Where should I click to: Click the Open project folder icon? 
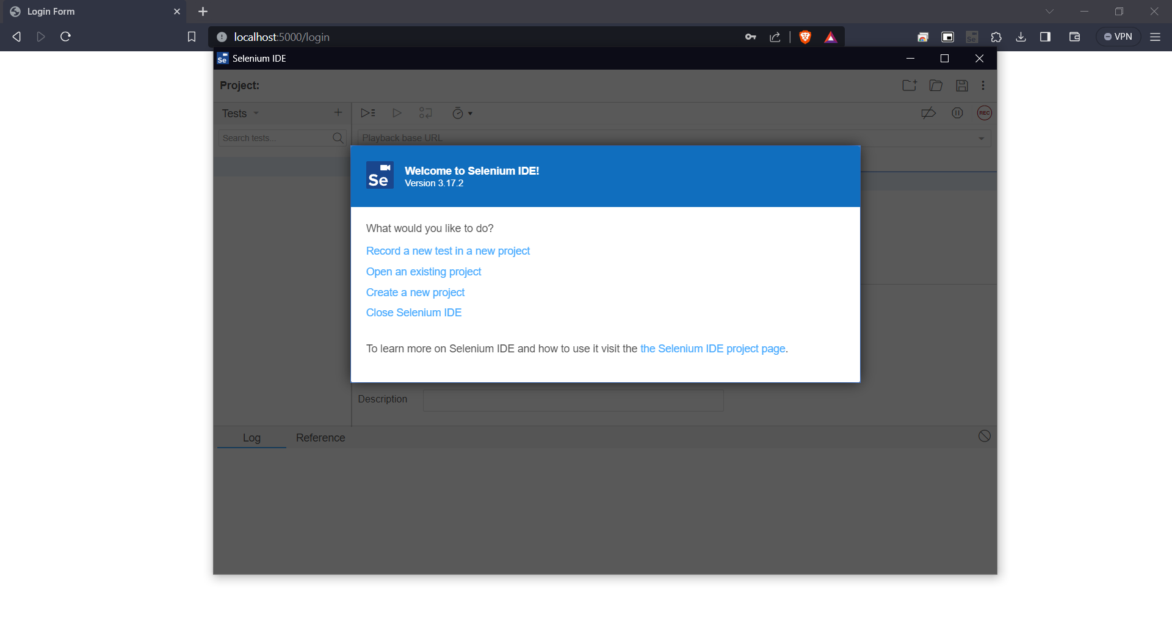(x=936, y=85)
